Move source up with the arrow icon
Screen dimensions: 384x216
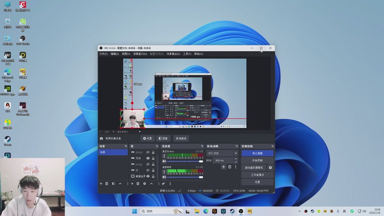coord(151,184)
